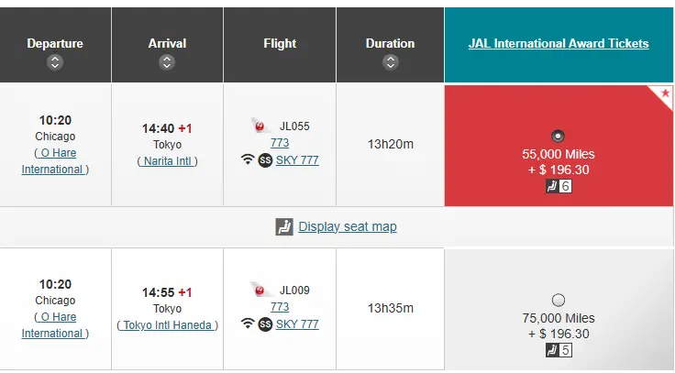The height and width of the screenshot is (373, 675).
Task: Sort flights by Arrival time
Action: 167,63
